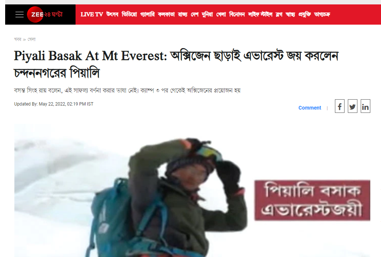
Task: Open ভিডিয়ো section
Action: pyautogui.click(x=129, y=15)
